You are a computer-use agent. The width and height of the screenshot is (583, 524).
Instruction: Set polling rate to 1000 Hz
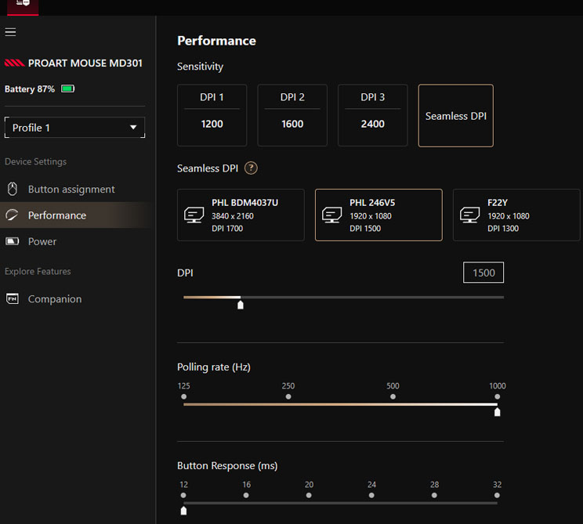pyautogui.click(x=497, y=396)
